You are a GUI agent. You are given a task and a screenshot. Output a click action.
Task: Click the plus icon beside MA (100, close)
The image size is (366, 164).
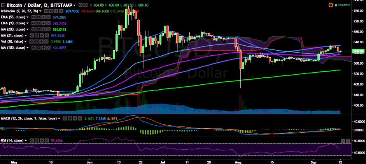pos(44,48)
